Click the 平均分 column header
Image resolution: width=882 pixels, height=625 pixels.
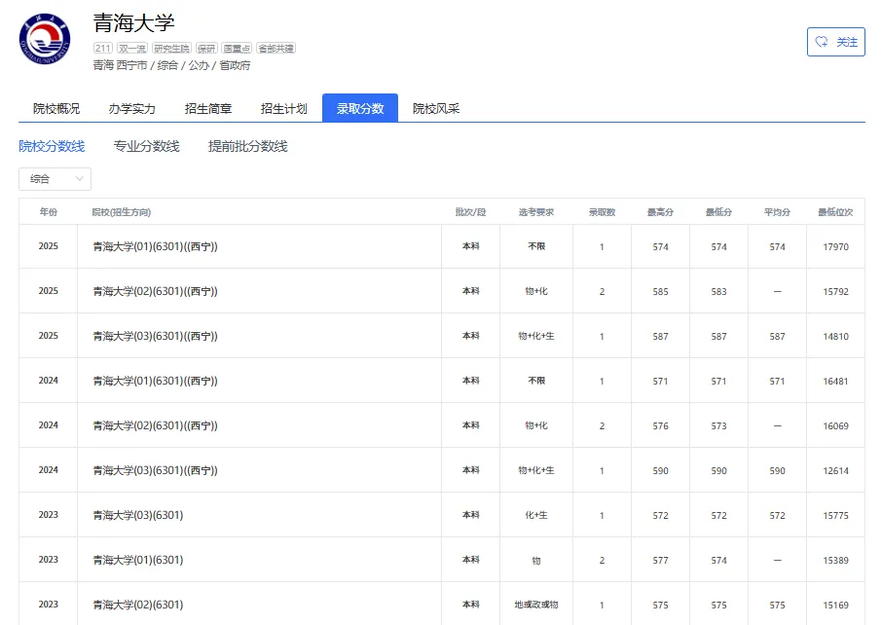pos(778,212)
